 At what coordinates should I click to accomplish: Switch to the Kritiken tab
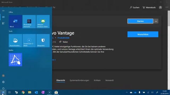click(x=97, y=80)
